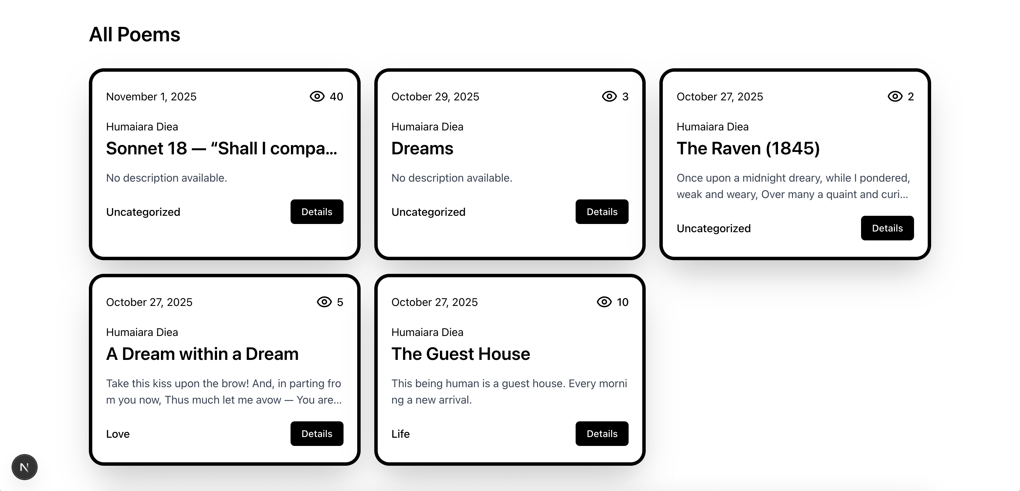Click Uncategorized label on The Raven card

(x=713, y=229)
